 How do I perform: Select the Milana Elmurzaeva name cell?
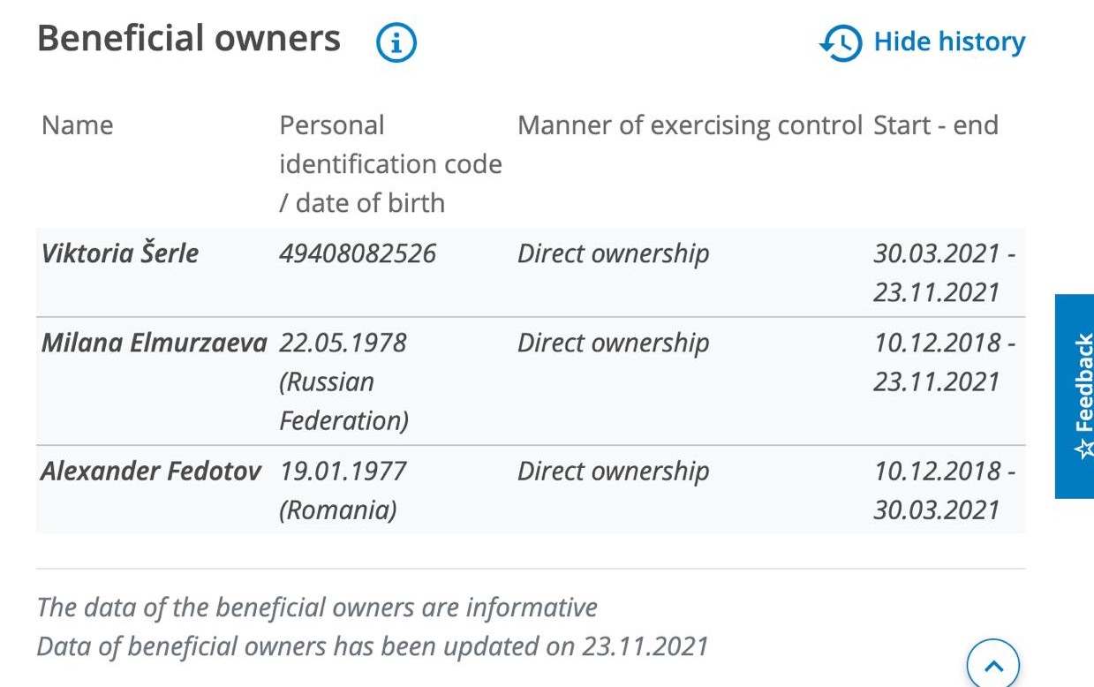154,343
